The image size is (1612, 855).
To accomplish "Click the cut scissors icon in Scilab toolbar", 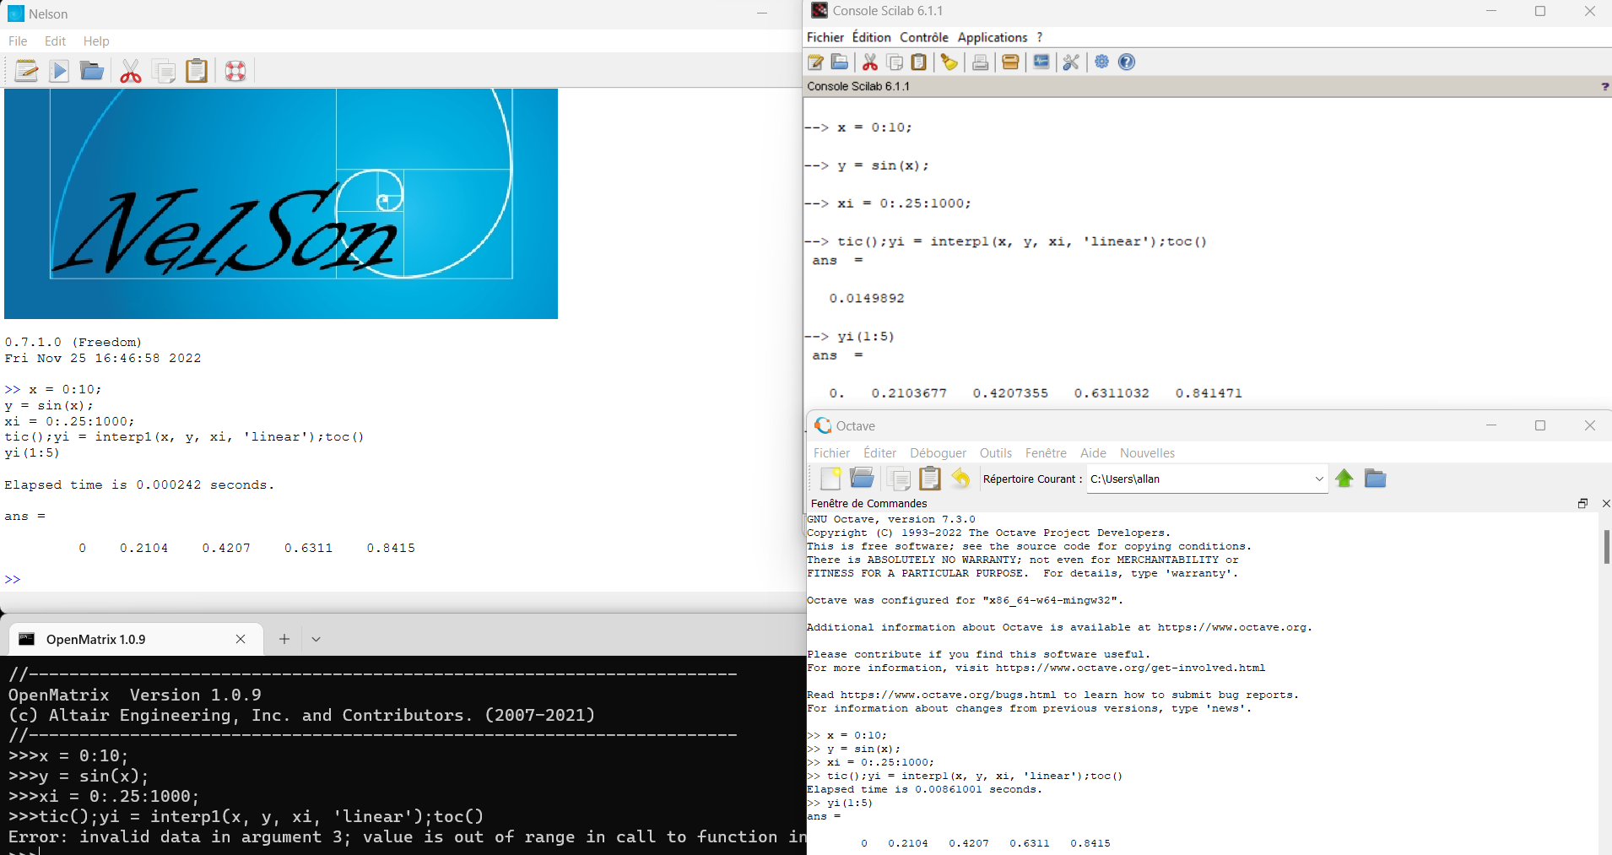I will coord(870,62).
